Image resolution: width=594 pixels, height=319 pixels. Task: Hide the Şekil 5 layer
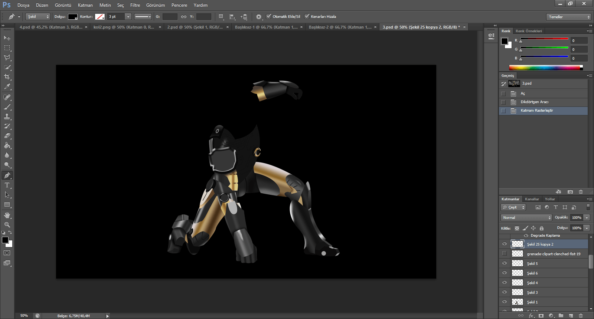[504, 263]
